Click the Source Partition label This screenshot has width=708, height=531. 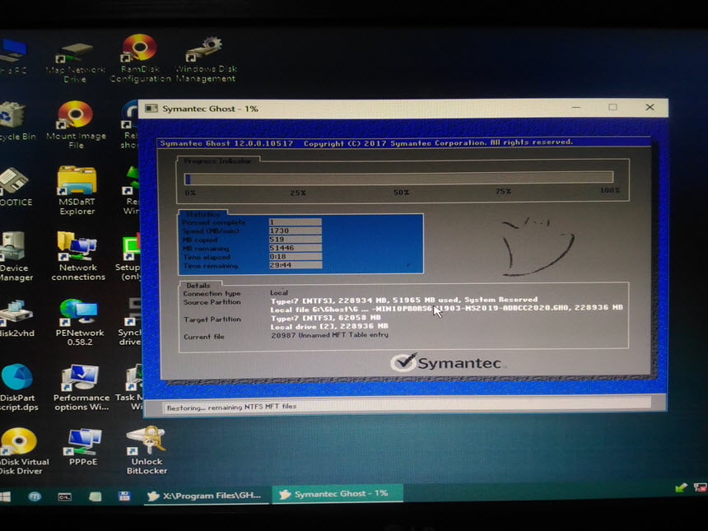pos(212,302)
